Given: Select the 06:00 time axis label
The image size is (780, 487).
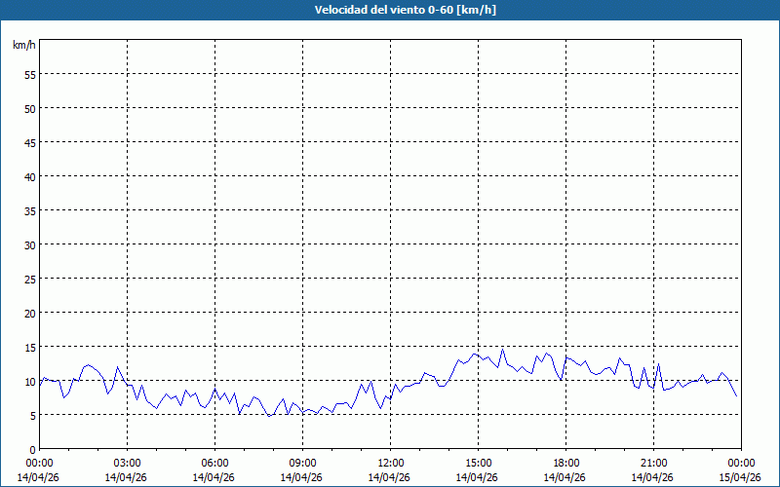Looking at the screenshot, I should [214, 463].
